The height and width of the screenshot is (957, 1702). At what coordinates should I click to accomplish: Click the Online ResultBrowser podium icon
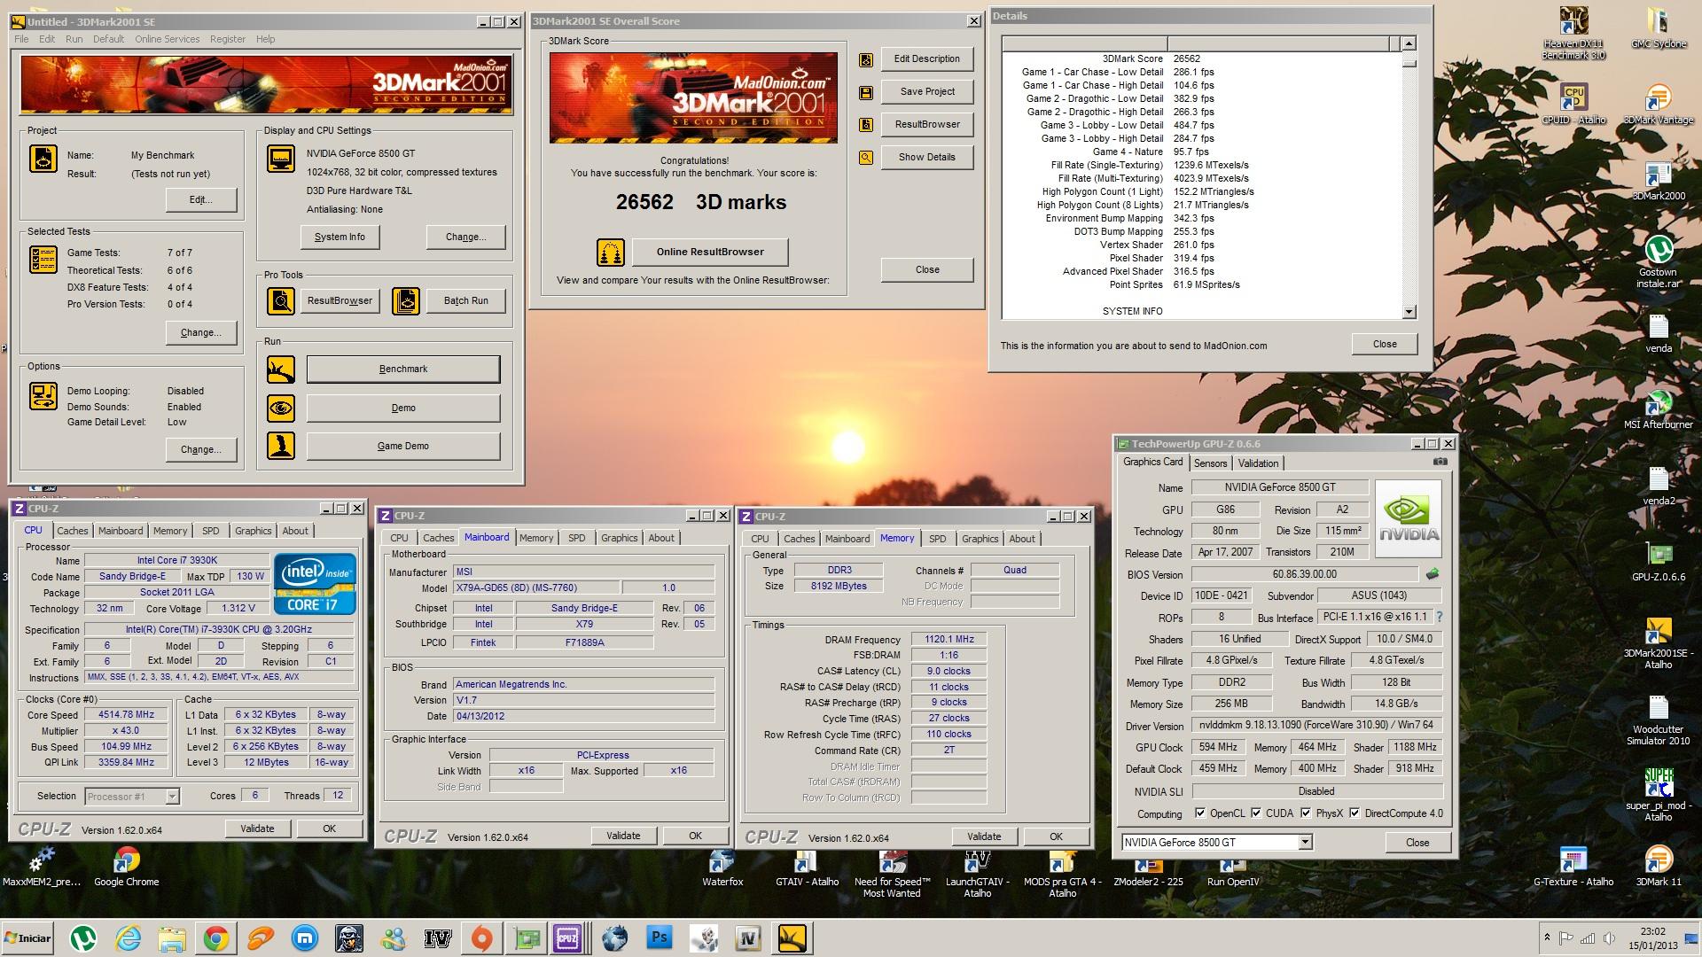click(x=611, y=253)
